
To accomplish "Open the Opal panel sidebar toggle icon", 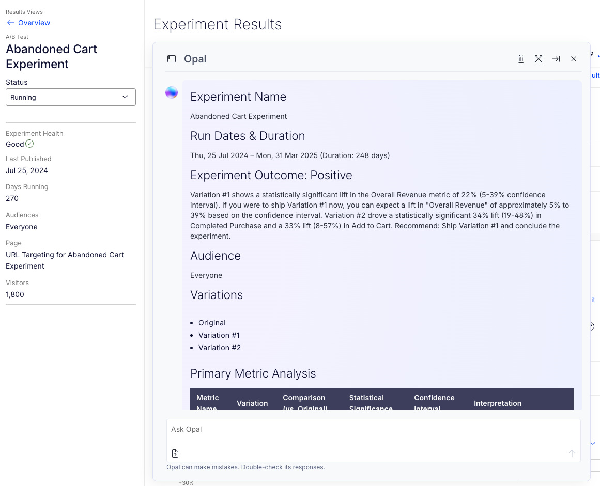I will tap(171, 59).
